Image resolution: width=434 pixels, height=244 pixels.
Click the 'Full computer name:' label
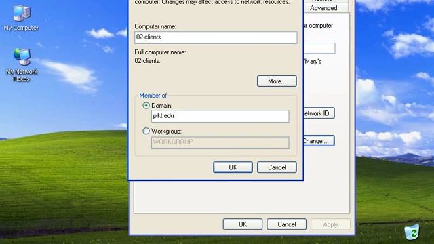[160, 52]
